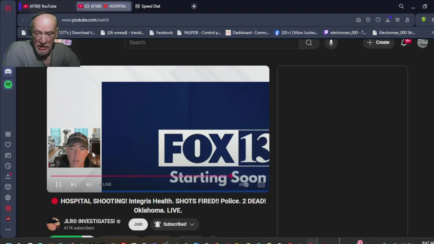The height and width of the screenshot is (244, 434).
Task: Open the Opera main menu logo
Action: coord(8,8)
